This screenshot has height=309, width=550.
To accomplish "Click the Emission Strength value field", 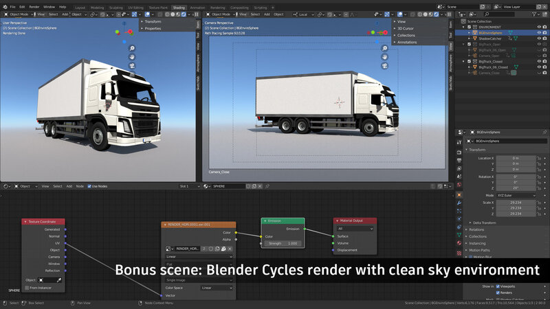I will click(x=282, y=243).
